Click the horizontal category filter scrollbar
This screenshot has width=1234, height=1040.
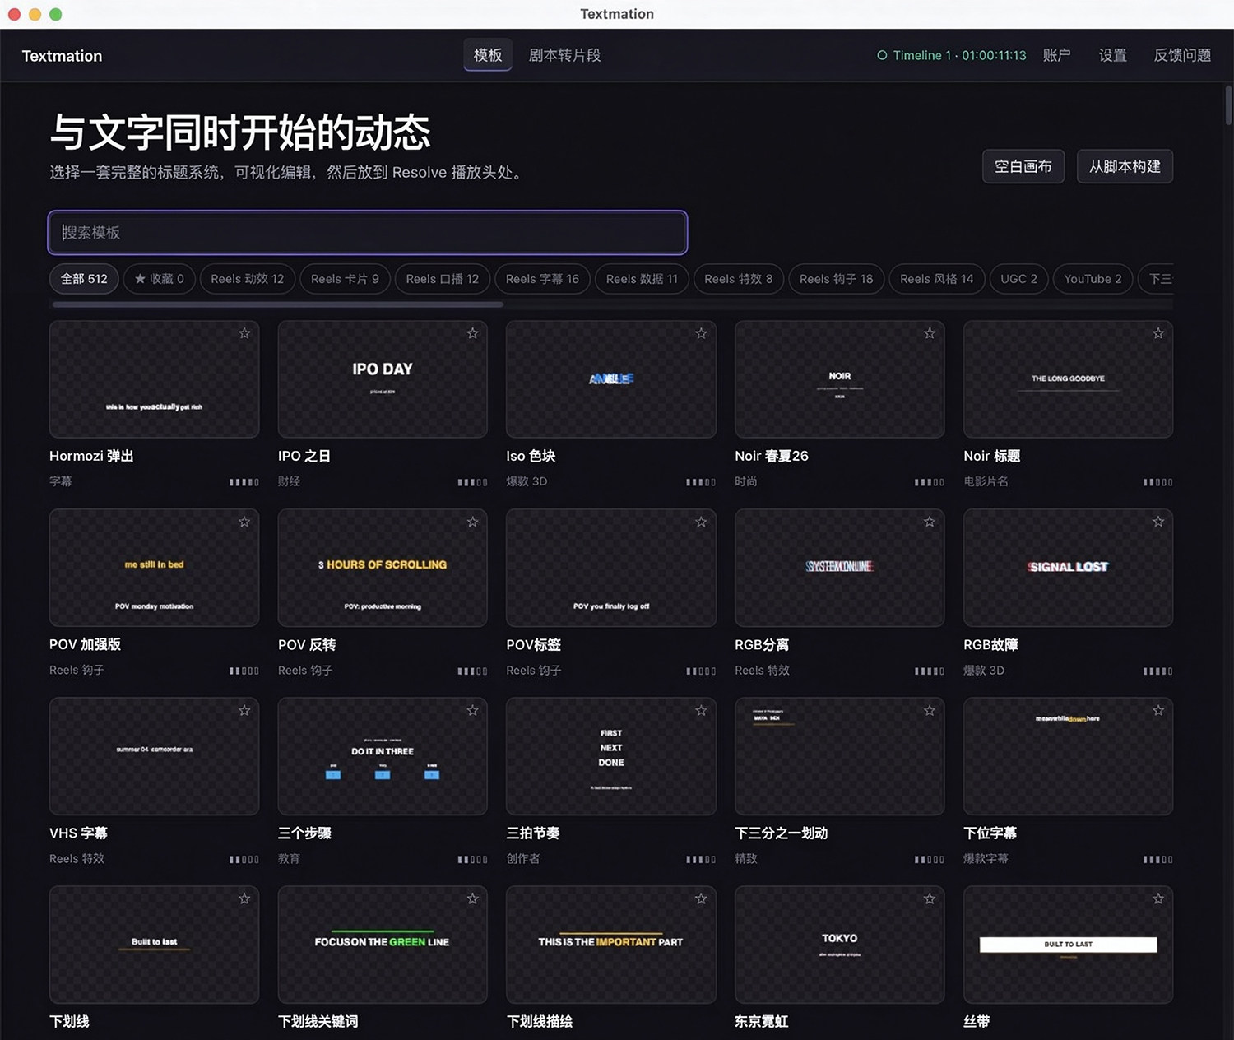(x=278, y=304)
